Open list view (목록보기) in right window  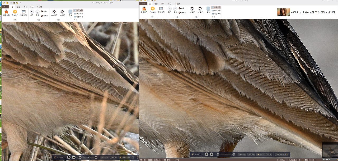[x=144, y=10]
